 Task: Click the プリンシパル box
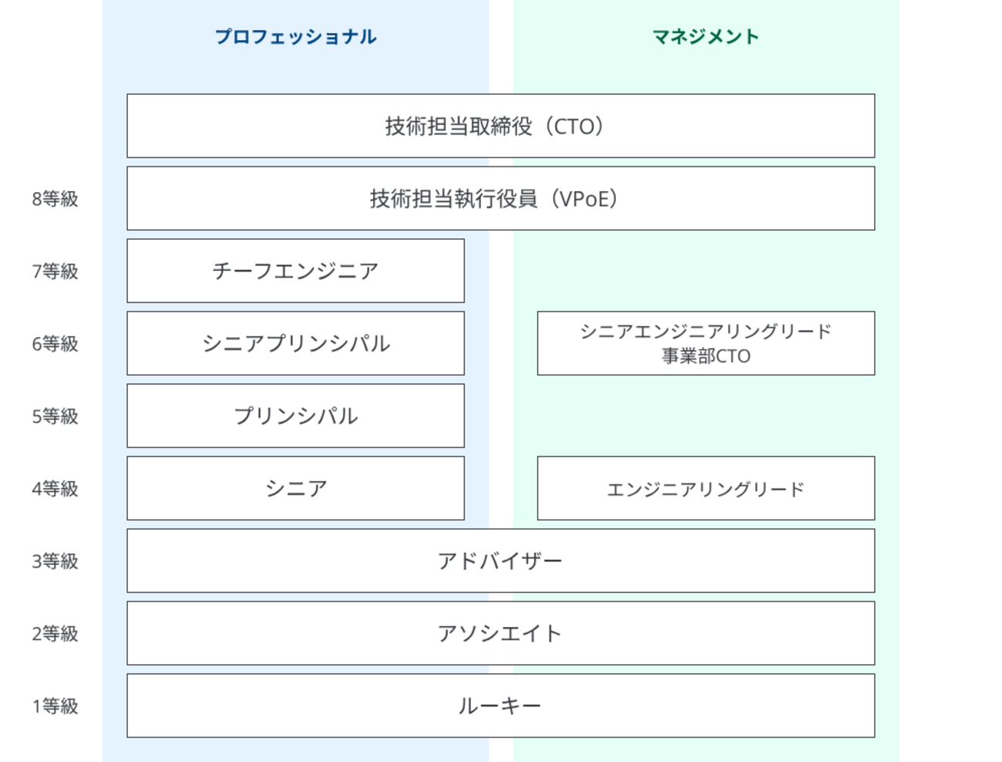tap(296, 416)
